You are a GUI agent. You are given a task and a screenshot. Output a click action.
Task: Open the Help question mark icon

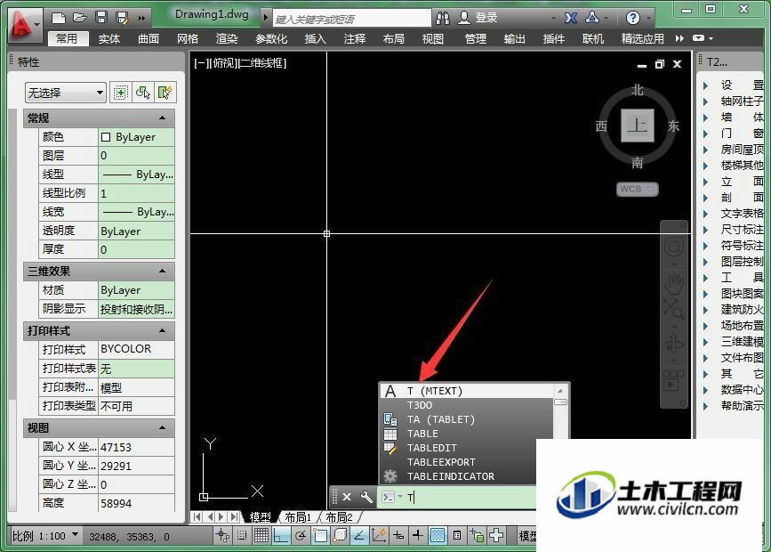tap(633, 18)
